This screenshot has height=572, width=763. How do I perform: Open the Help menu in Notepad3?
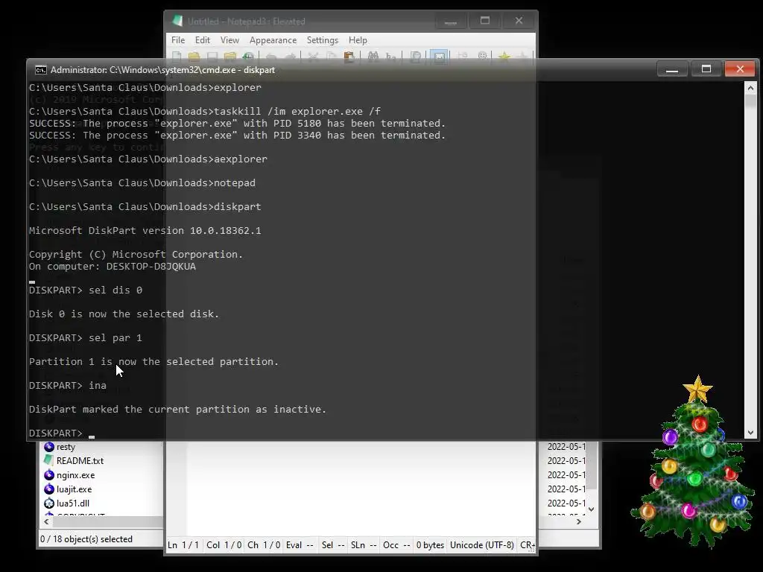358,40
